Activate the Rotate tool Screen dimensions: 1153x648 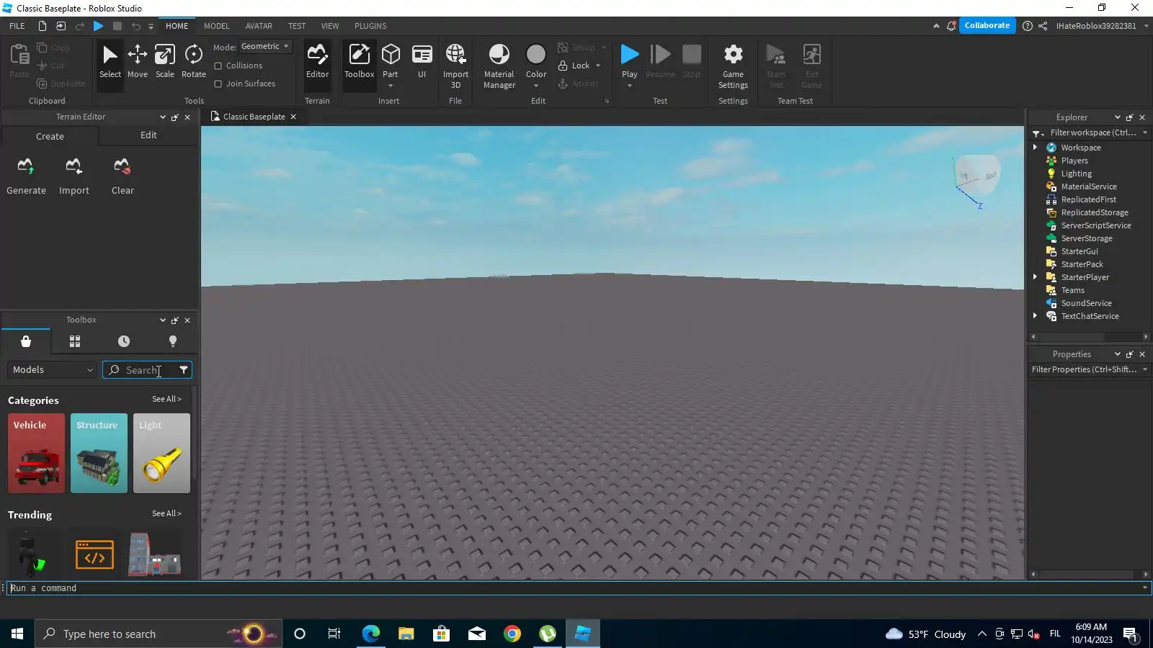194,62
